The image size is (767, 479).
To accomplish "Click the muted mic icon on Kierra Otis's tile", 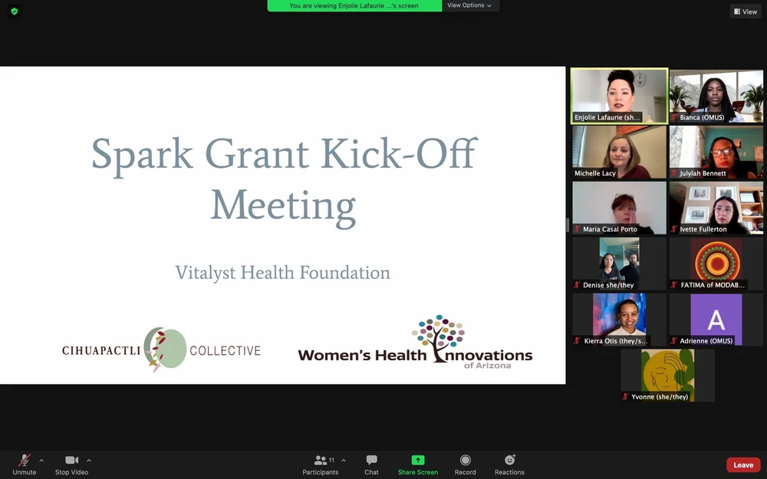I will click(x=578, y=341).
